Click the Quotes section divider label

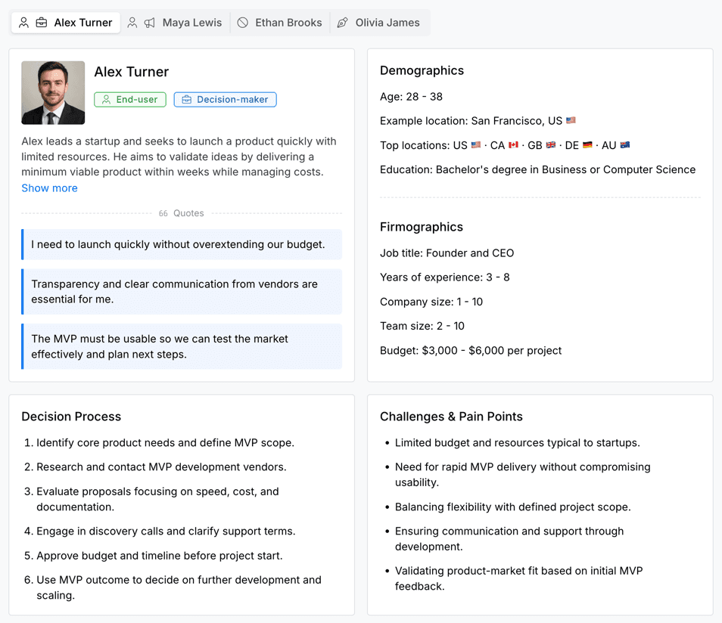[x=182, y=213]
